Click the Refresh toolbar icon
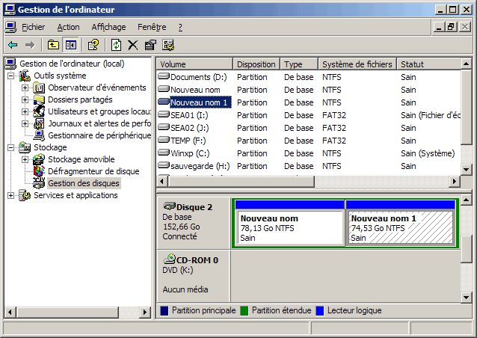477x338 pixels. point(116,45)
